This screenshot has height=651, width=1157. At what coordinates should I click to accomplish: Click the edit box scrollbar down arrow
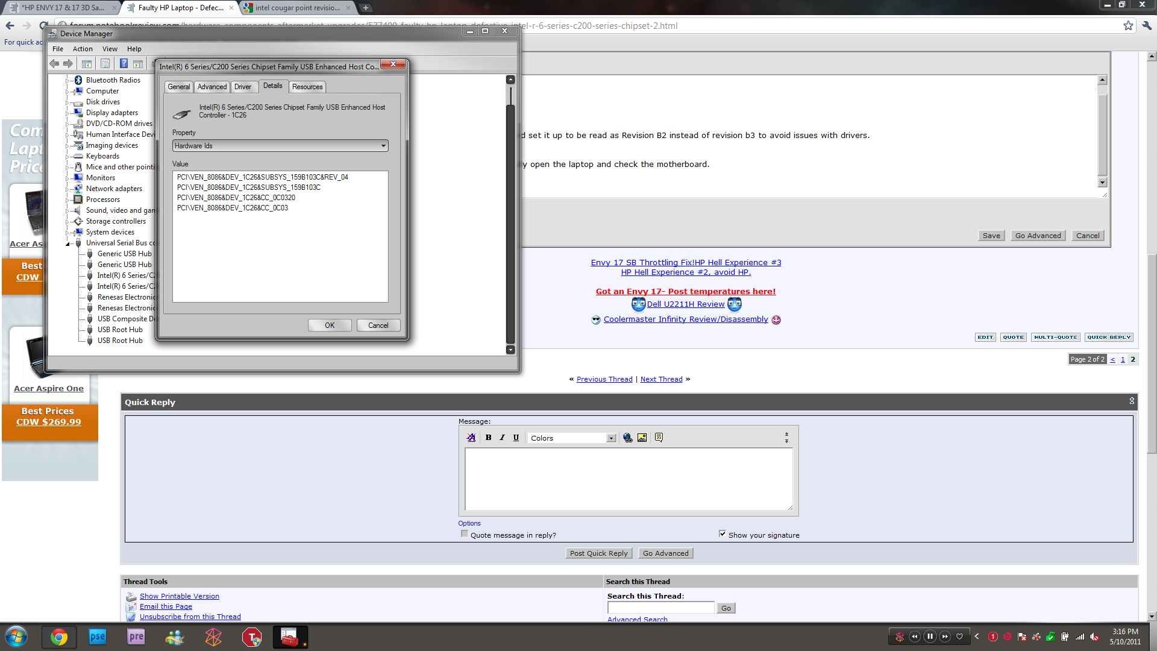coord(1102,183)
